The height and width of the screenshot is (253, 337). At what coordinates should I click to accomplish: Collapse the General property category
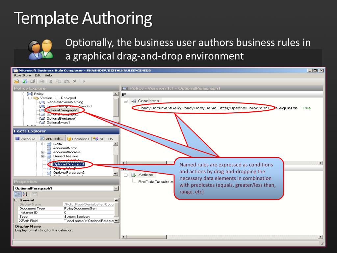[16, 200]
